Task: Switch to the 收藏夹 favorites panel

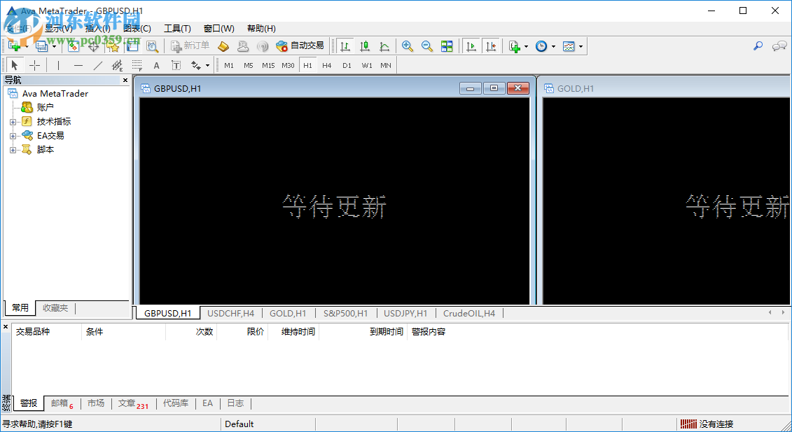Action: (x=55, y=307)
